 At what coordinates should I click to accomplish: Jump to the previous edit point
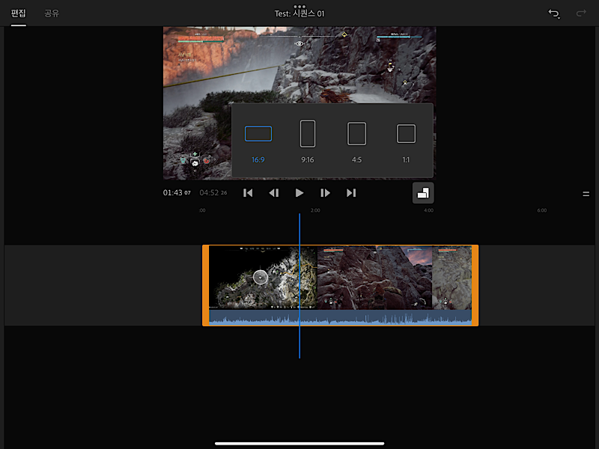coord(248,193)
